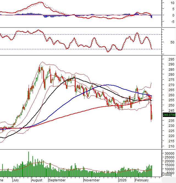Click the February label on time axis
176x183 pixels.
click(141, 180)
